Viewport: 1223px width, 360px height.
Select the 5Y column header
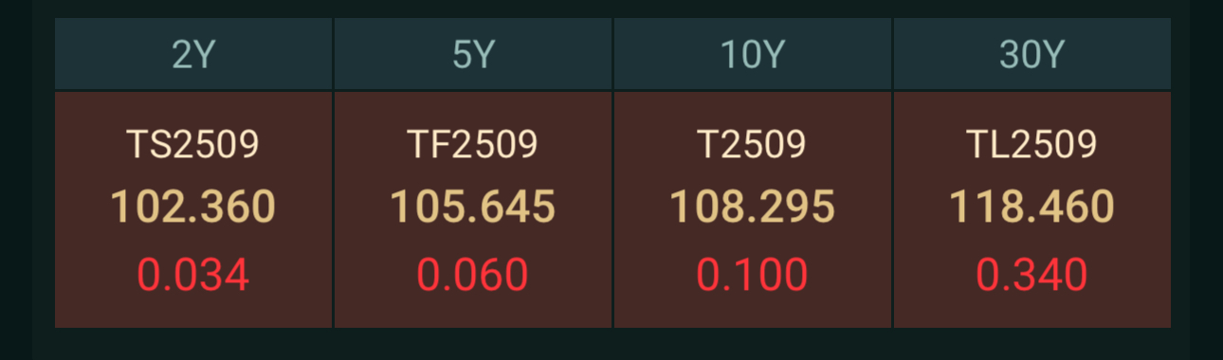[473, 55]
